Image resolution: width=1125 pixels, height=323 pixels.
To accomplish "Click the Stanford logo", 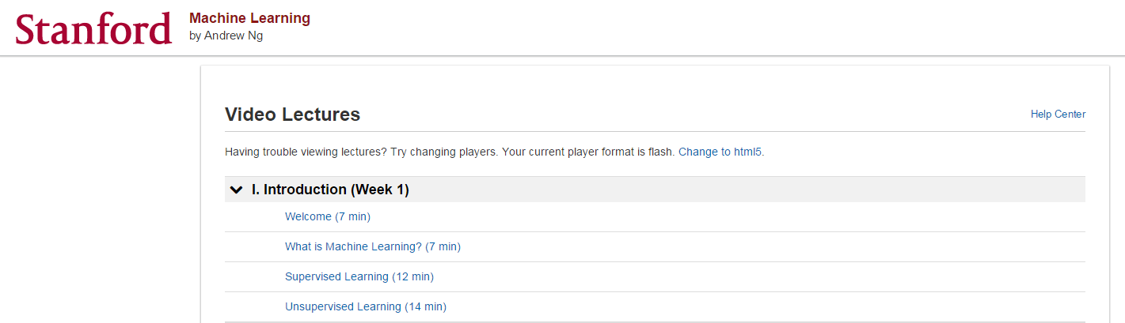I will [93, 28].
